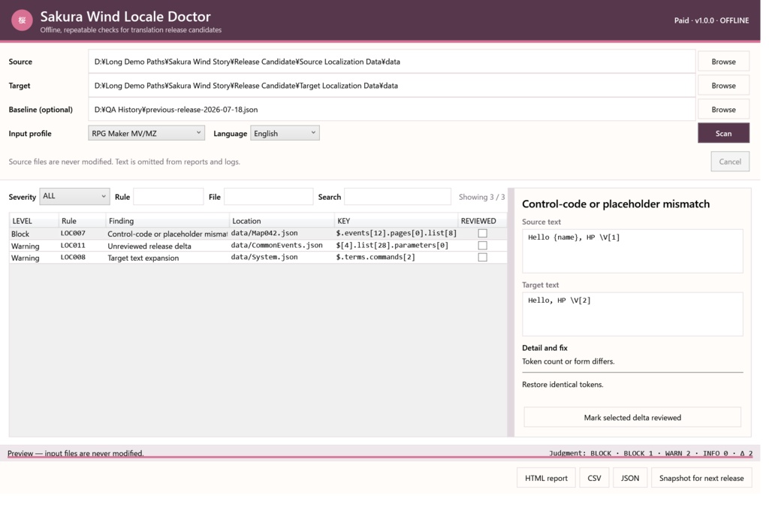Click the $.events[12].pages[0].list[8] key cell
The width and height of the screenshot is (769, 517).
[x=396, y=233]
